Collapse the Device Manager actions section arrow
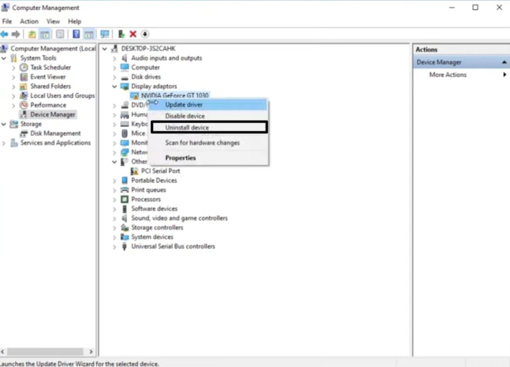510x367 pixels. click(504, 62)
